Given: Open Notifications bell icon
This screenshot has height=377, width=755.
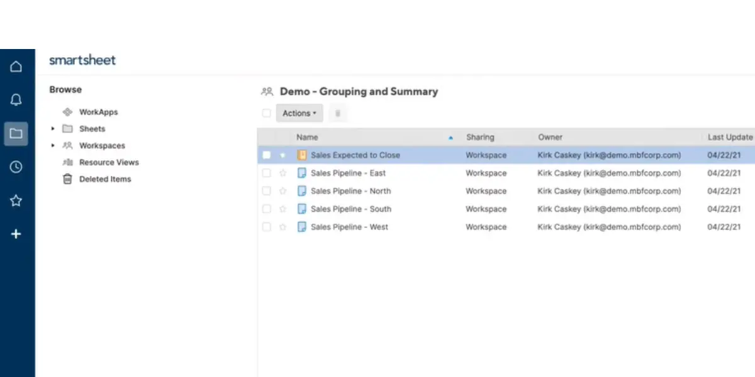Looking at the screenshot, I should tap(16, 100).
